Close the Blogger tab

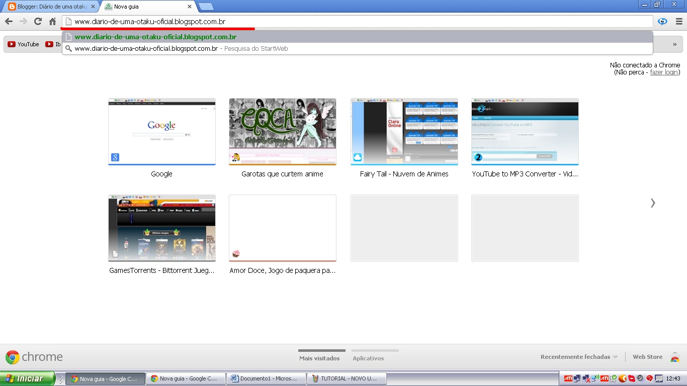(x=93, y=7)
